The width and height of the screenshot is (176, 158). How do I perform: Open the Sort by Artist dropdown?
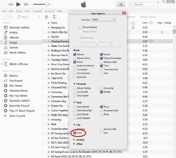103,20
